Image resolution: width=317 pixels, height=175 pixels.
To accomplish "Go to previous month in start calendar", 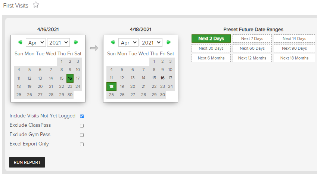I will tap(20, 42).
